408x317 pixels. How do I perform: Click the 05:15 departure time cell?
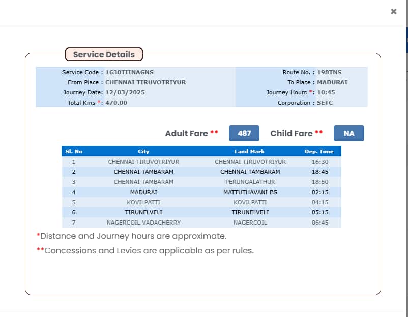point(319,212)
